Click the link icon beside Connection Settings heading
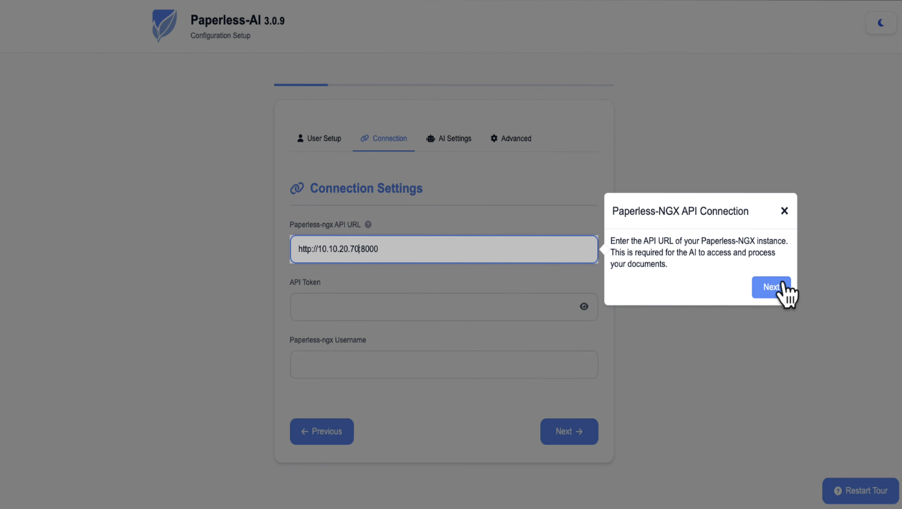The image size is (902, 509). (x=297, y=188)
